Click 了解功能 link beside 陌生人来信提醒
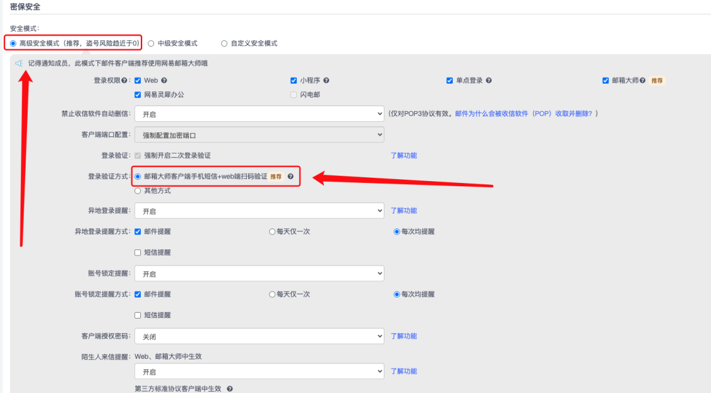 (404, 371)
